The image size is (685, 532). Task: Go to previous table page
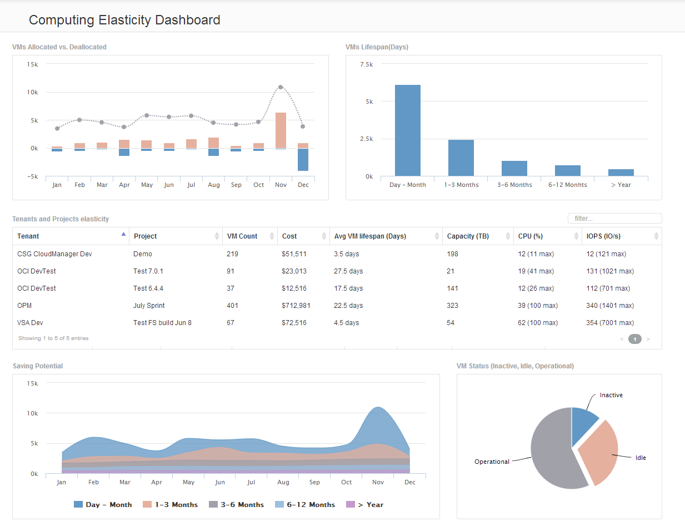click(x=622, y=339)
